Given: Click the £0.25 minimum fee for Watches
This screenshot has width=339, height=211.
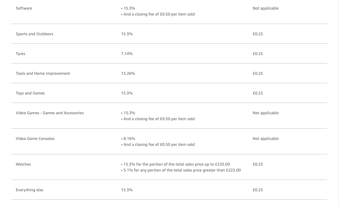Looking at the screenshot, I should (x=258, y=164).
